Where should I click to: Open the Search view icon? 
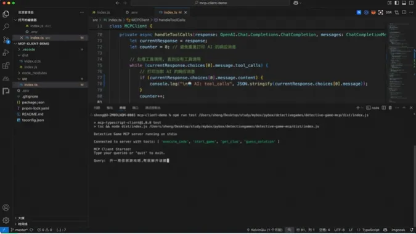[x=6, y=26]
